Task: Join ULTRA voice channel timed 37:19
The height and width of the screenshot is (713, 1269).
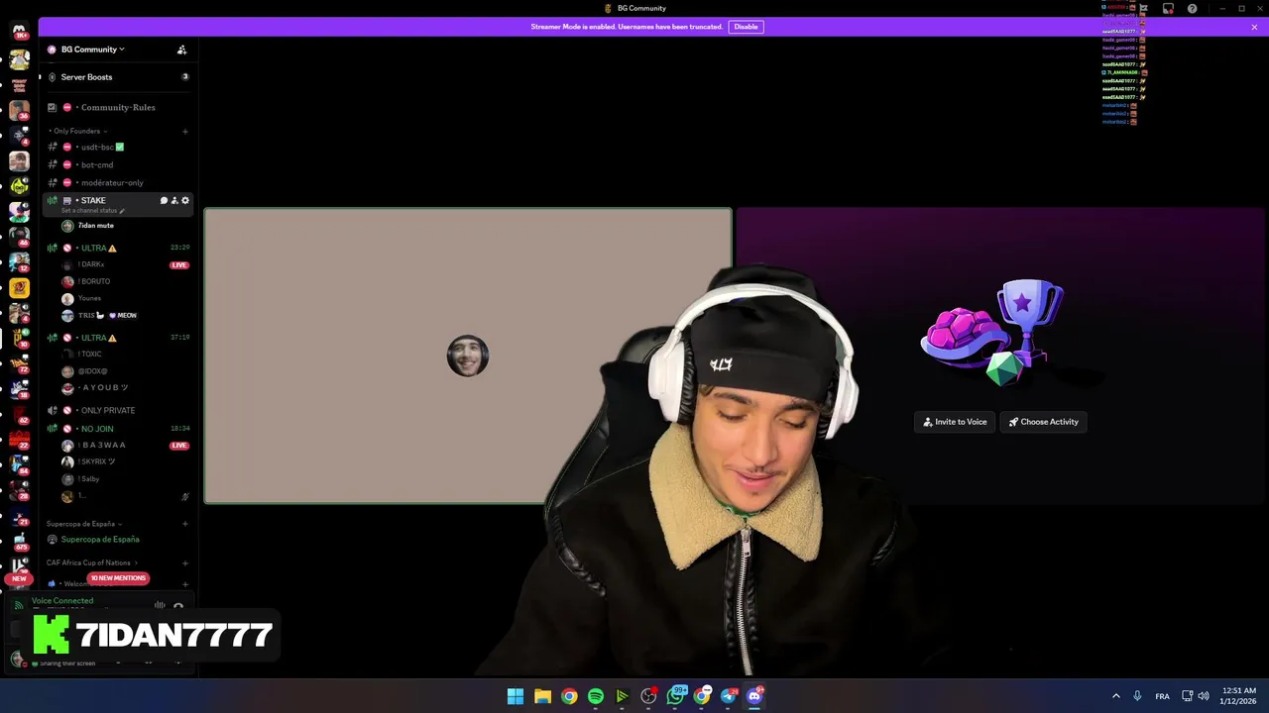Action: (x=117, y=338)
